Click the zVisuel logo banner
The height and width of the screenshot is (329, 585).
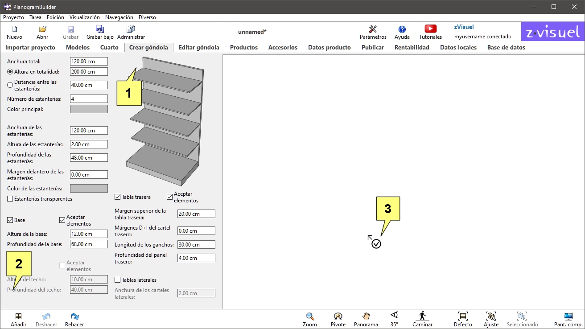point(552,32)
